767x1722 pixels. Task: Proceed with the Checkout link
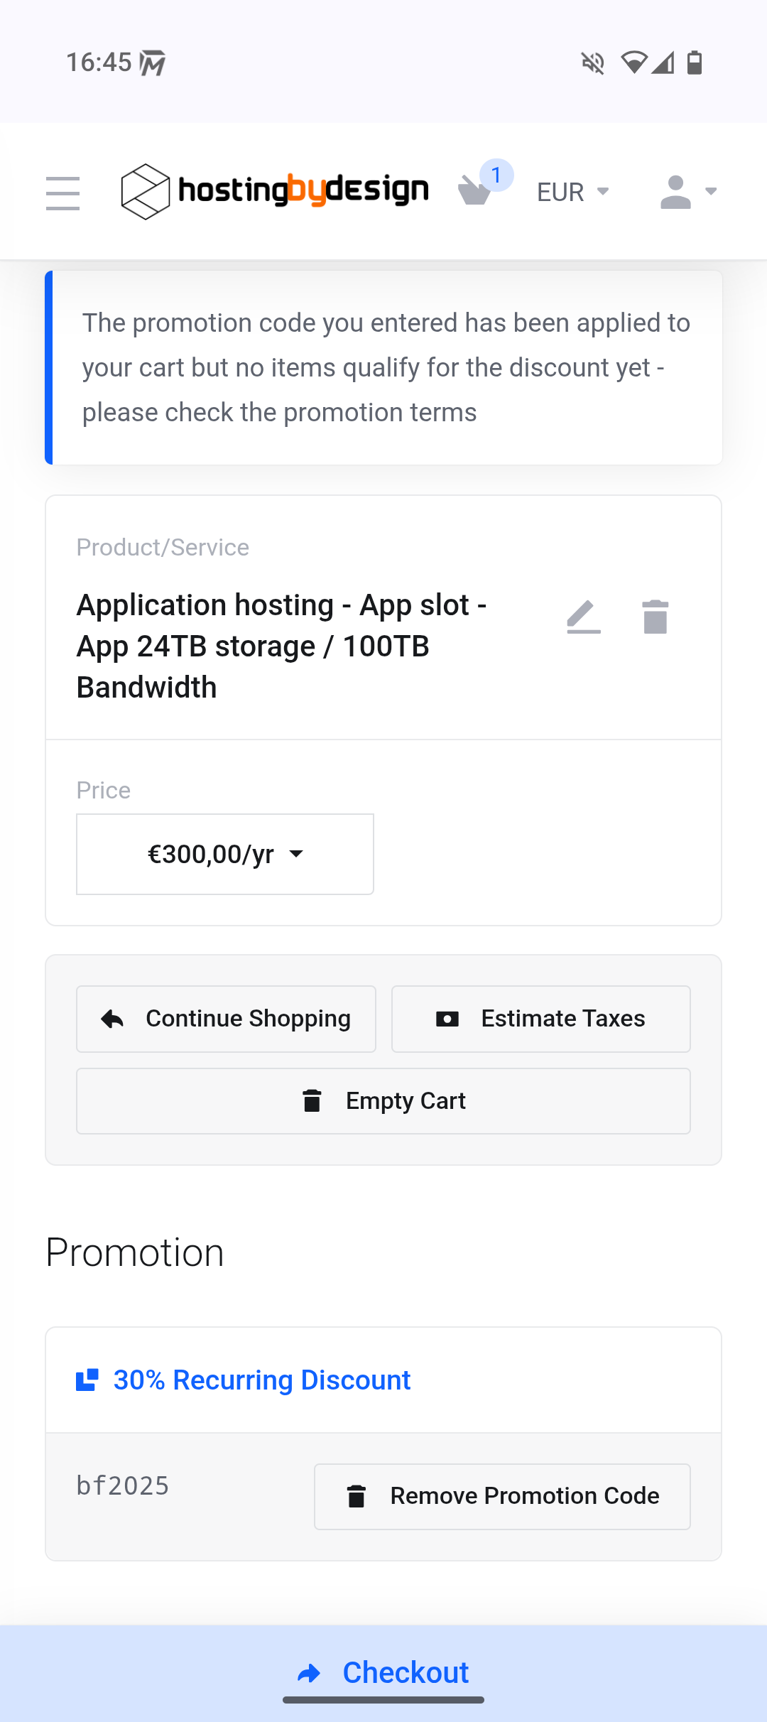(383, 1672)
